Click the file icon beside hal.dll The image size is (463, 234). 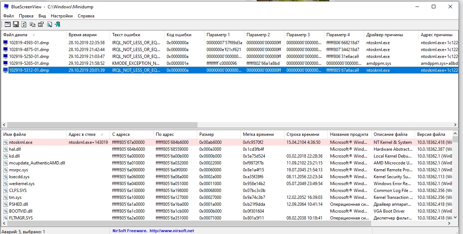(x=5, y=149)
